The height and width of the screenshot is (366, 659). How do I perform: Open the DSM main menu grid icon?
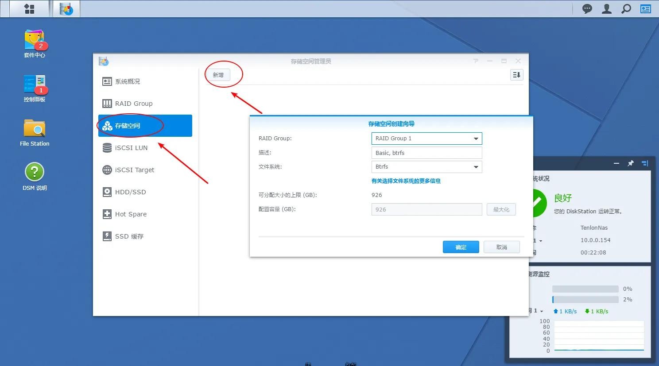pos(29,9)
